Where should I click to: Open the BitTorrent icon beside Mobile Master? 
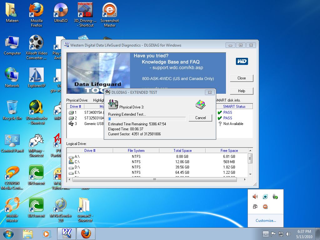pyautogui.click(x=36, y=207)
